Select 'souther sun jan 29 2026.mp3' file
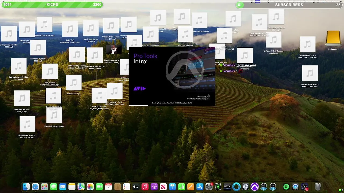Screen dimensions: 344x193 tap(38, 48)
